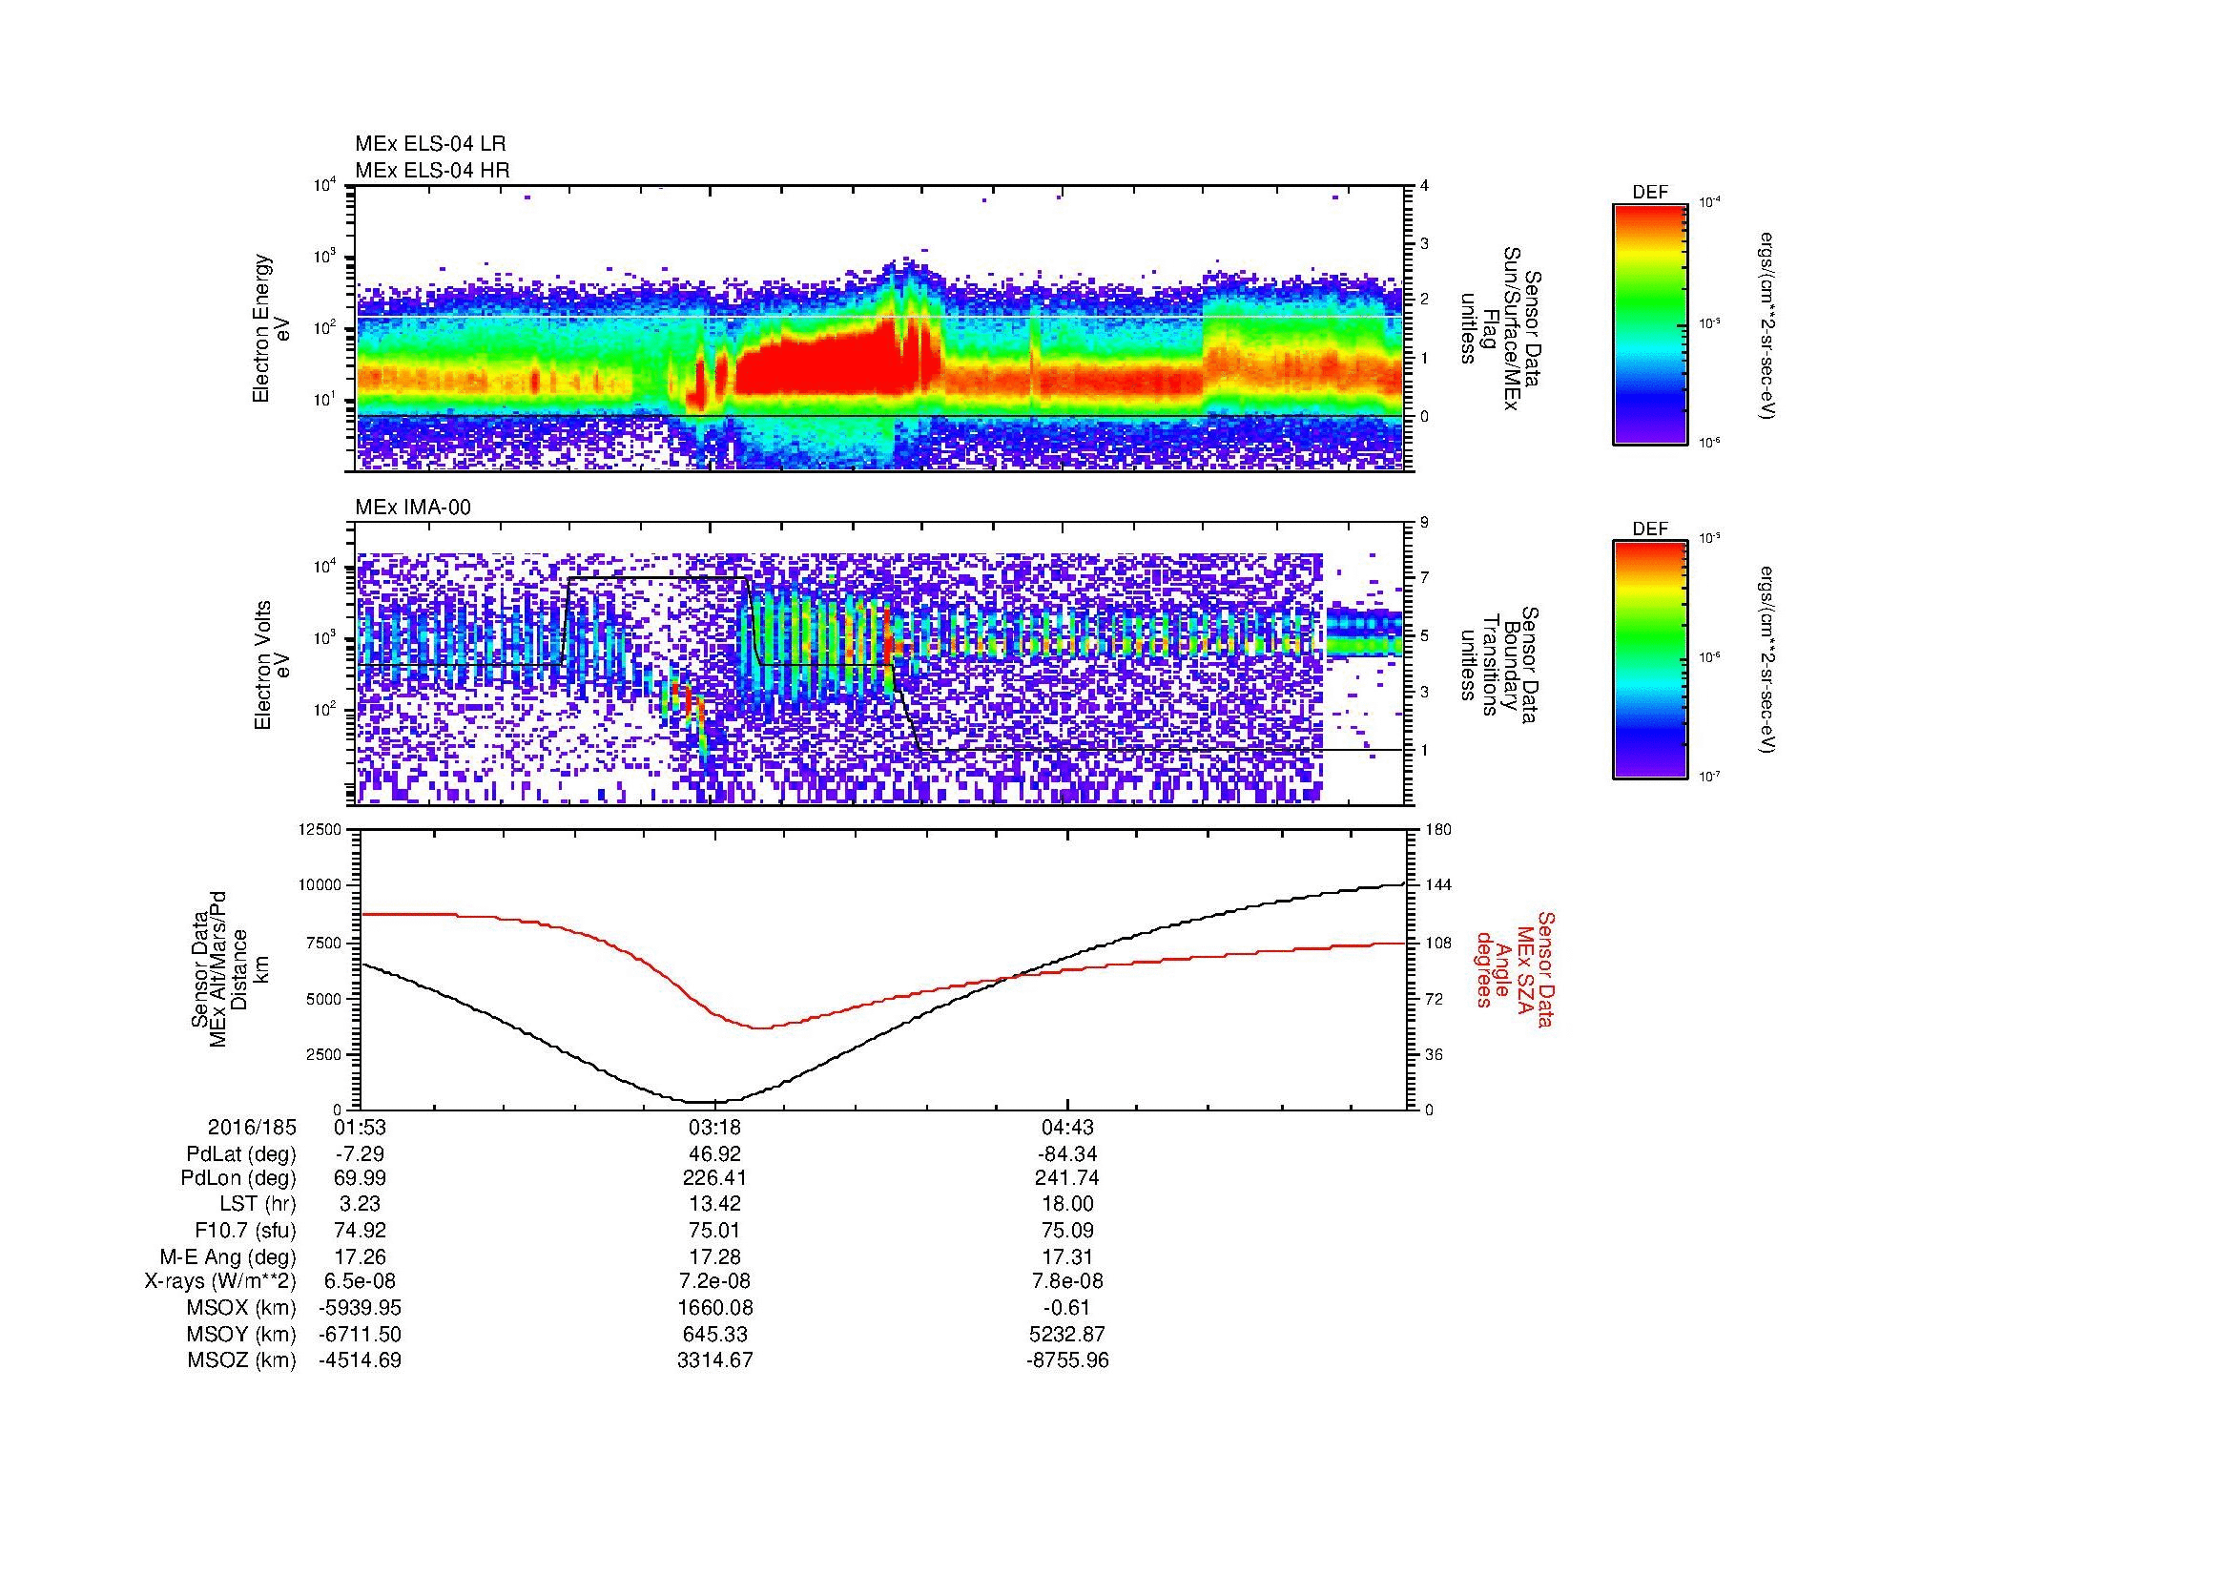The height and width of the screenshot is (1577, 2231).
Task: Click the F10.7 value '75.01'
Action: (x=715, y=1230)
